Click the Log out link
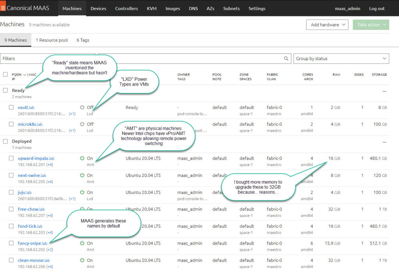399x273 pixels. click(x=377, y=9)
